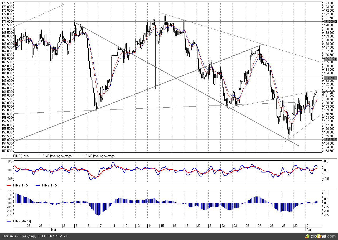338x240 pixels.
Task: Click date 14 on the time axis
Action: pos(149,226)
